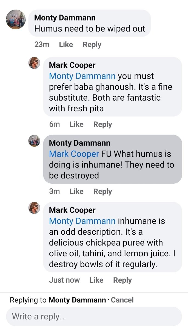This screenshot has width=188, height=329.
Task: Click the blue Monty Dammann mention in baba ghanoush reply
Action: pyautogui.click(x=82, y=76)
